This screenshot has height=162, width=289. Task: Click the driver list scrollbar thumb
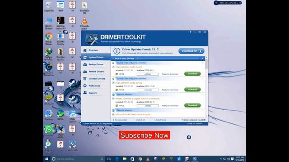coord(206,64)
